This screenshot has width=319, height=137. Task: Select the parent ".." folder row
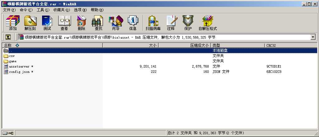pos(159,50)
